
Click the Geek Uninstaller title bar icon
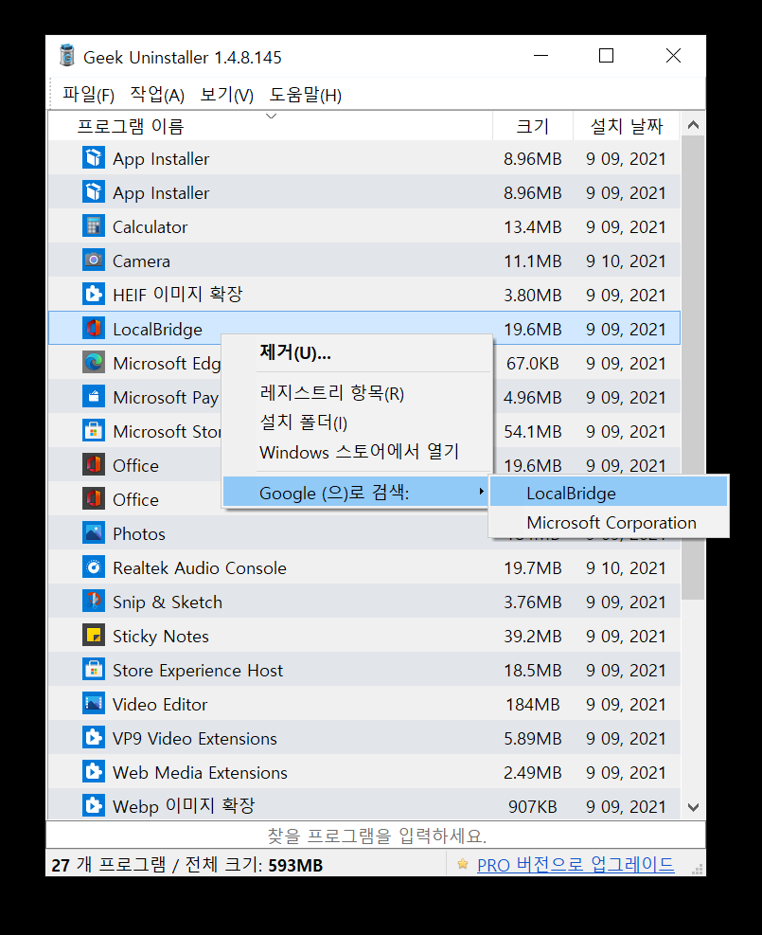[x=67, y=56]
